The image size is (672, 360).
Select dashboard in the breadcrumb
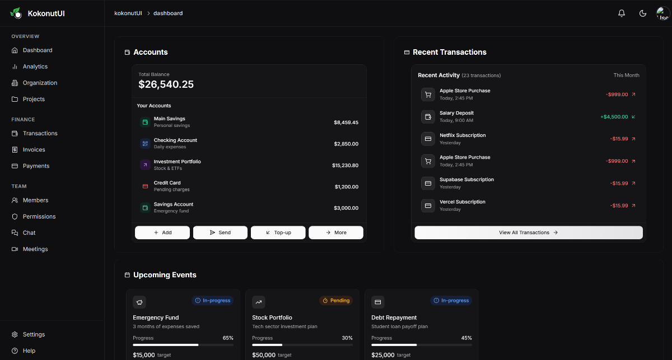tap(167, 13)
